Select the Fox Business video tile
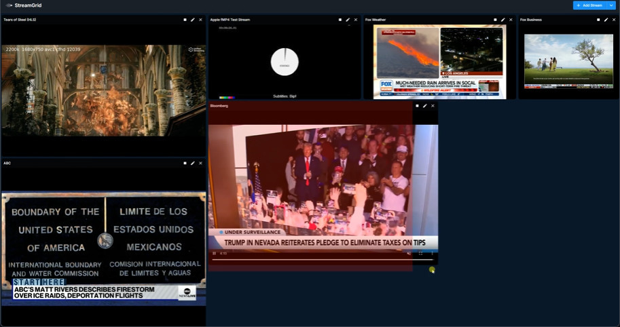The width and height of the screenshot is (620, 327). click(x=568, y=61)
